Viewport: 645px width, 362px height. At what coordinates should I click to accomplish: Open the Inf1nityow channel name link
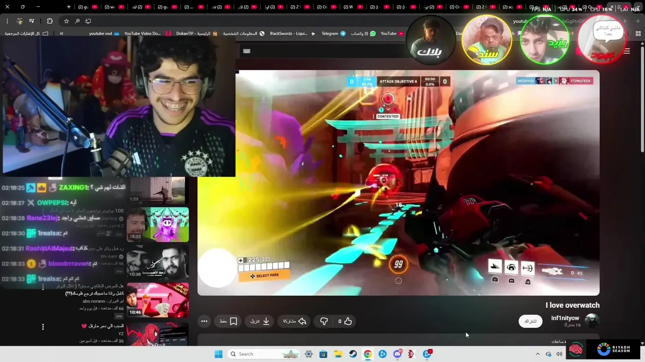coord(565,318)
